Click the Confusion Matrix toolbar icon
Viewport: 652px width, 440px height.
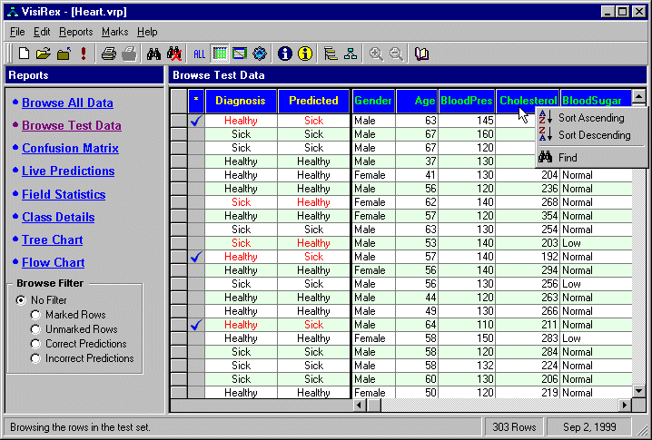240,54
